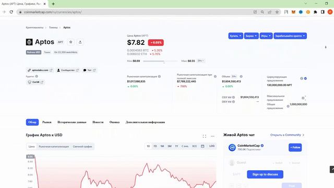Click the scroll-to-top arrow button
The height and width of the screenshot is (188, 334).
click(332, 169)
